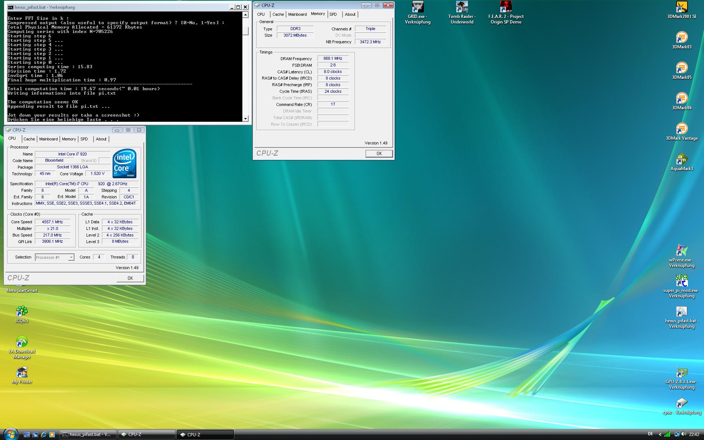The image size is (704, 440).
Task: Click Command Rate 1T value
Action: pos(333,104)
